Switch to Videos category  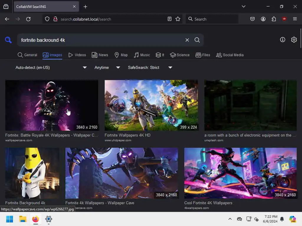click(77, 55)
